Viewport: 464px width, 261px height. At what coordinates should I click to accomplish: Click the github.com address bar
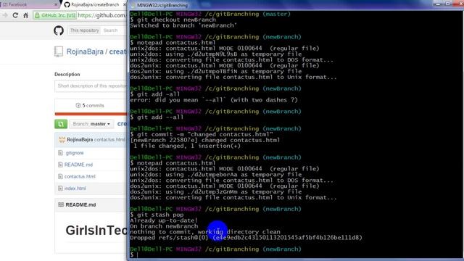[101, 15]
